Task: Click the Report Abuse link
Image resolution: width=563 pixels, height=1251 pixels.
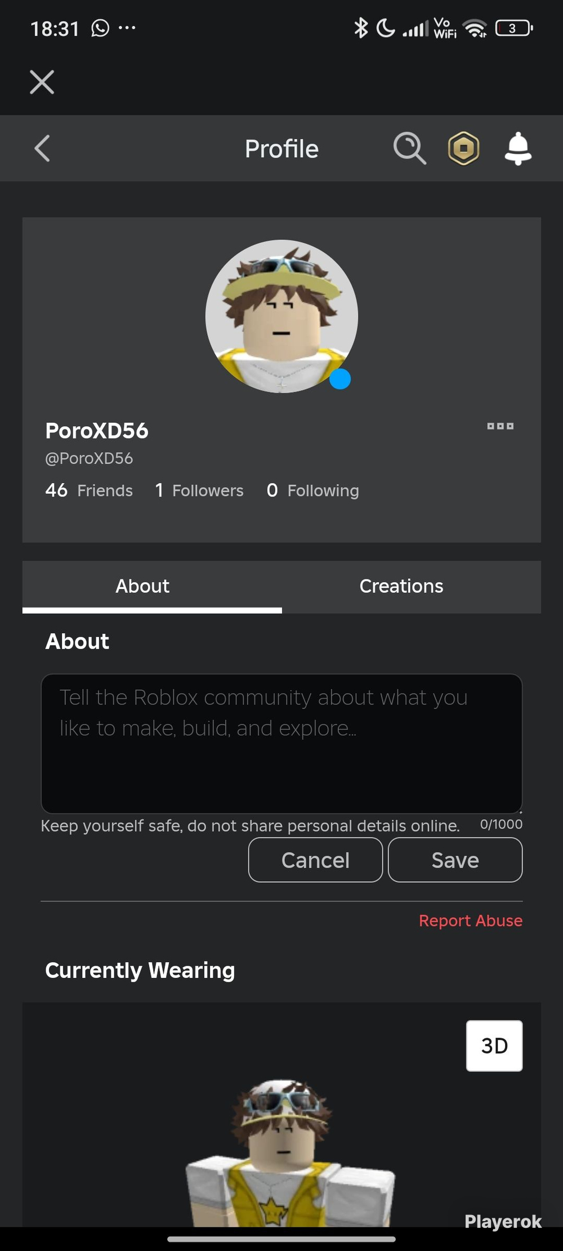Action: tap(471, 921)
